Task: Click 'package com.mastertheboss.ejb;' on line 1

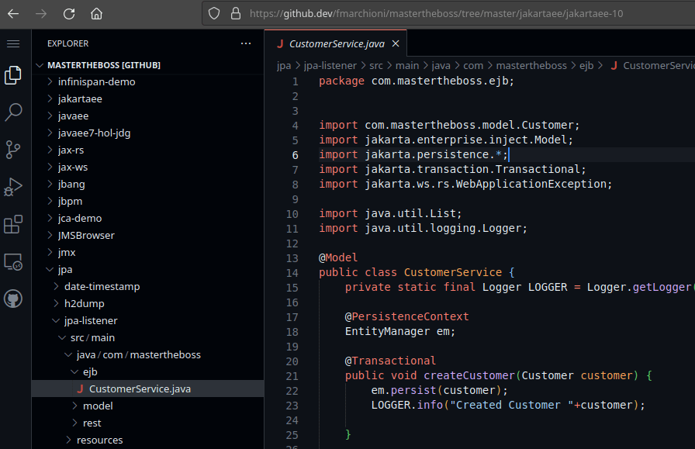Action: (417, 81)
